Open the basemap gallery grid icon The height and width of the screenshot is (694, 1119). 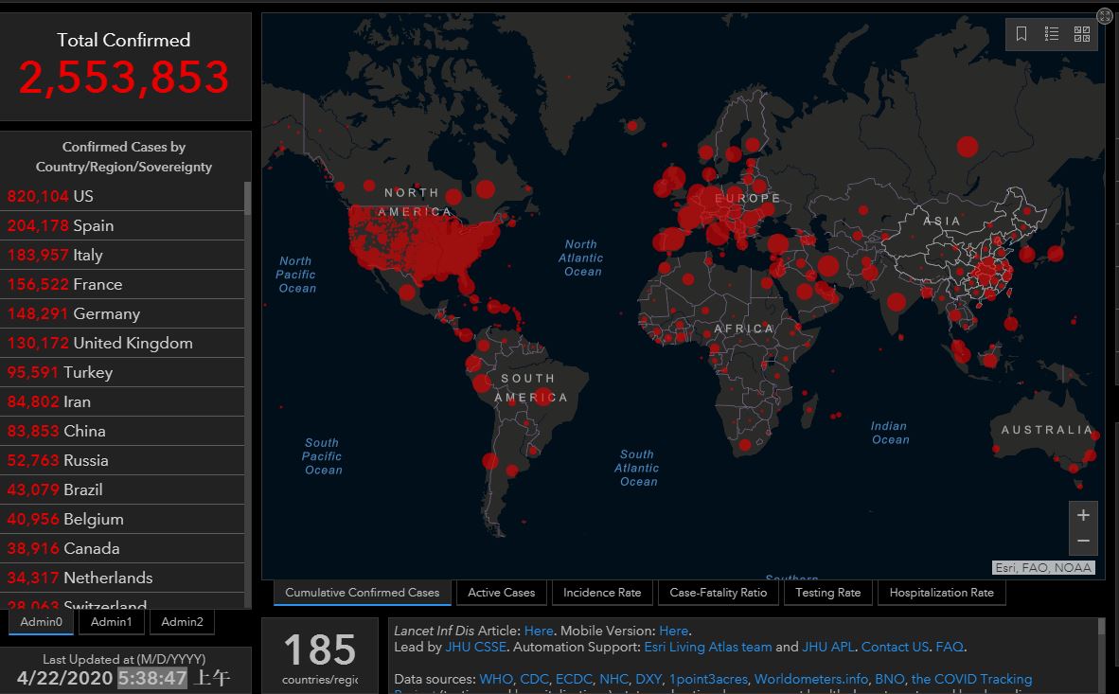tap(1082, 33)
